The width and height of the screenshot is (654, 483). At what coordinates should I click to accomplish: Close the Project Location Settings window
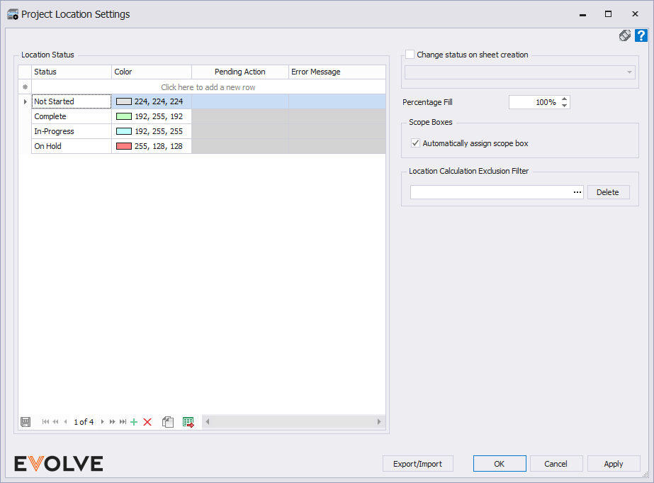636,14
